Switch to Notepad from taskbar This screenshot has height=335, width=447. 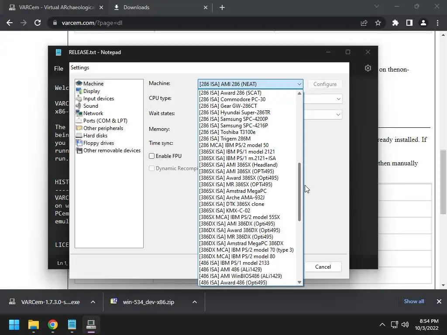tap(72, 325)
